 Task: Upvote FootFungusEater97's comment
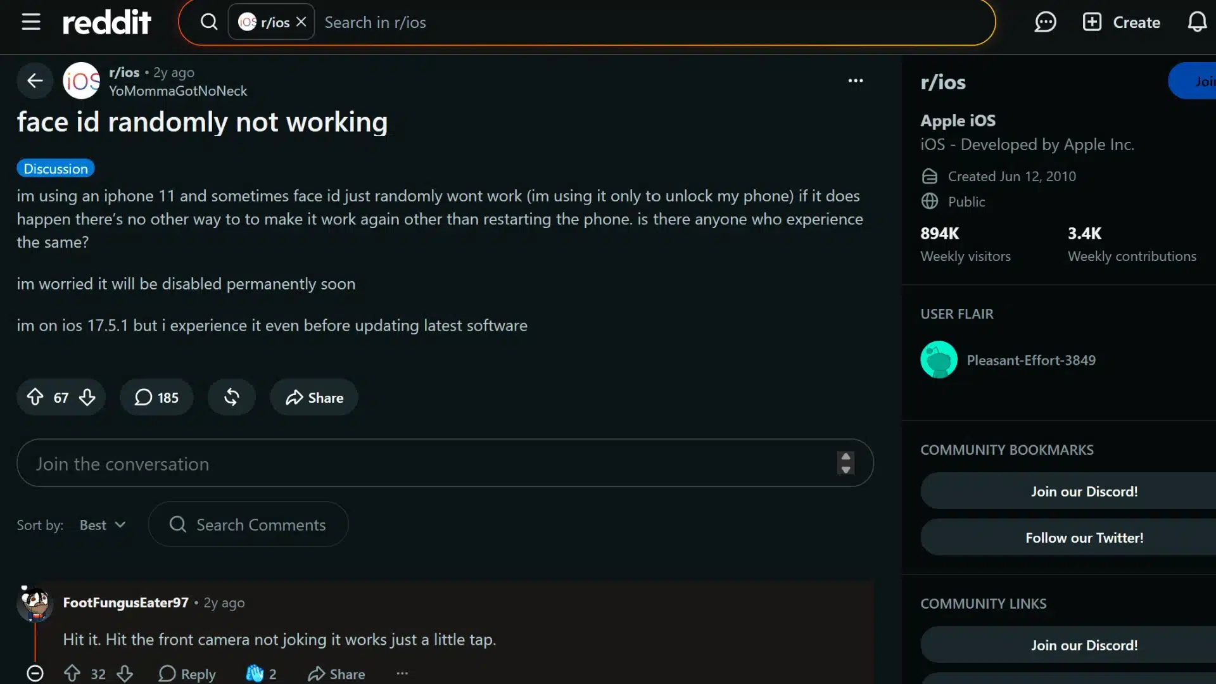click(x=72, y=673)
